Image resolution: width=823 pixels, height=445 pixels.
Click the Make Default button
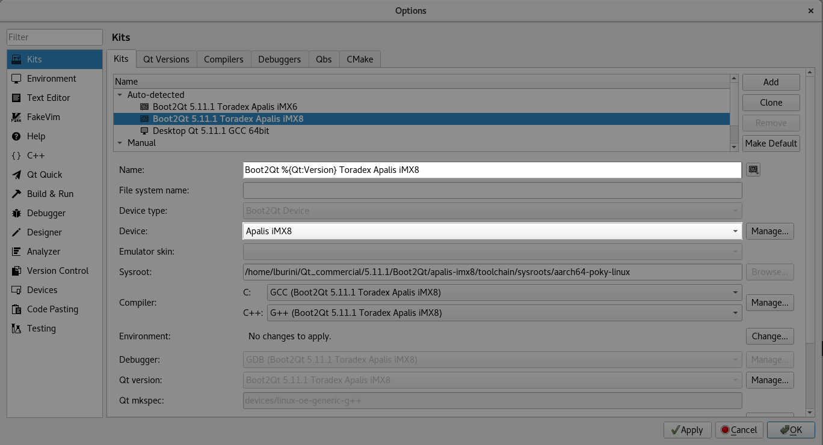coord(771,144)
